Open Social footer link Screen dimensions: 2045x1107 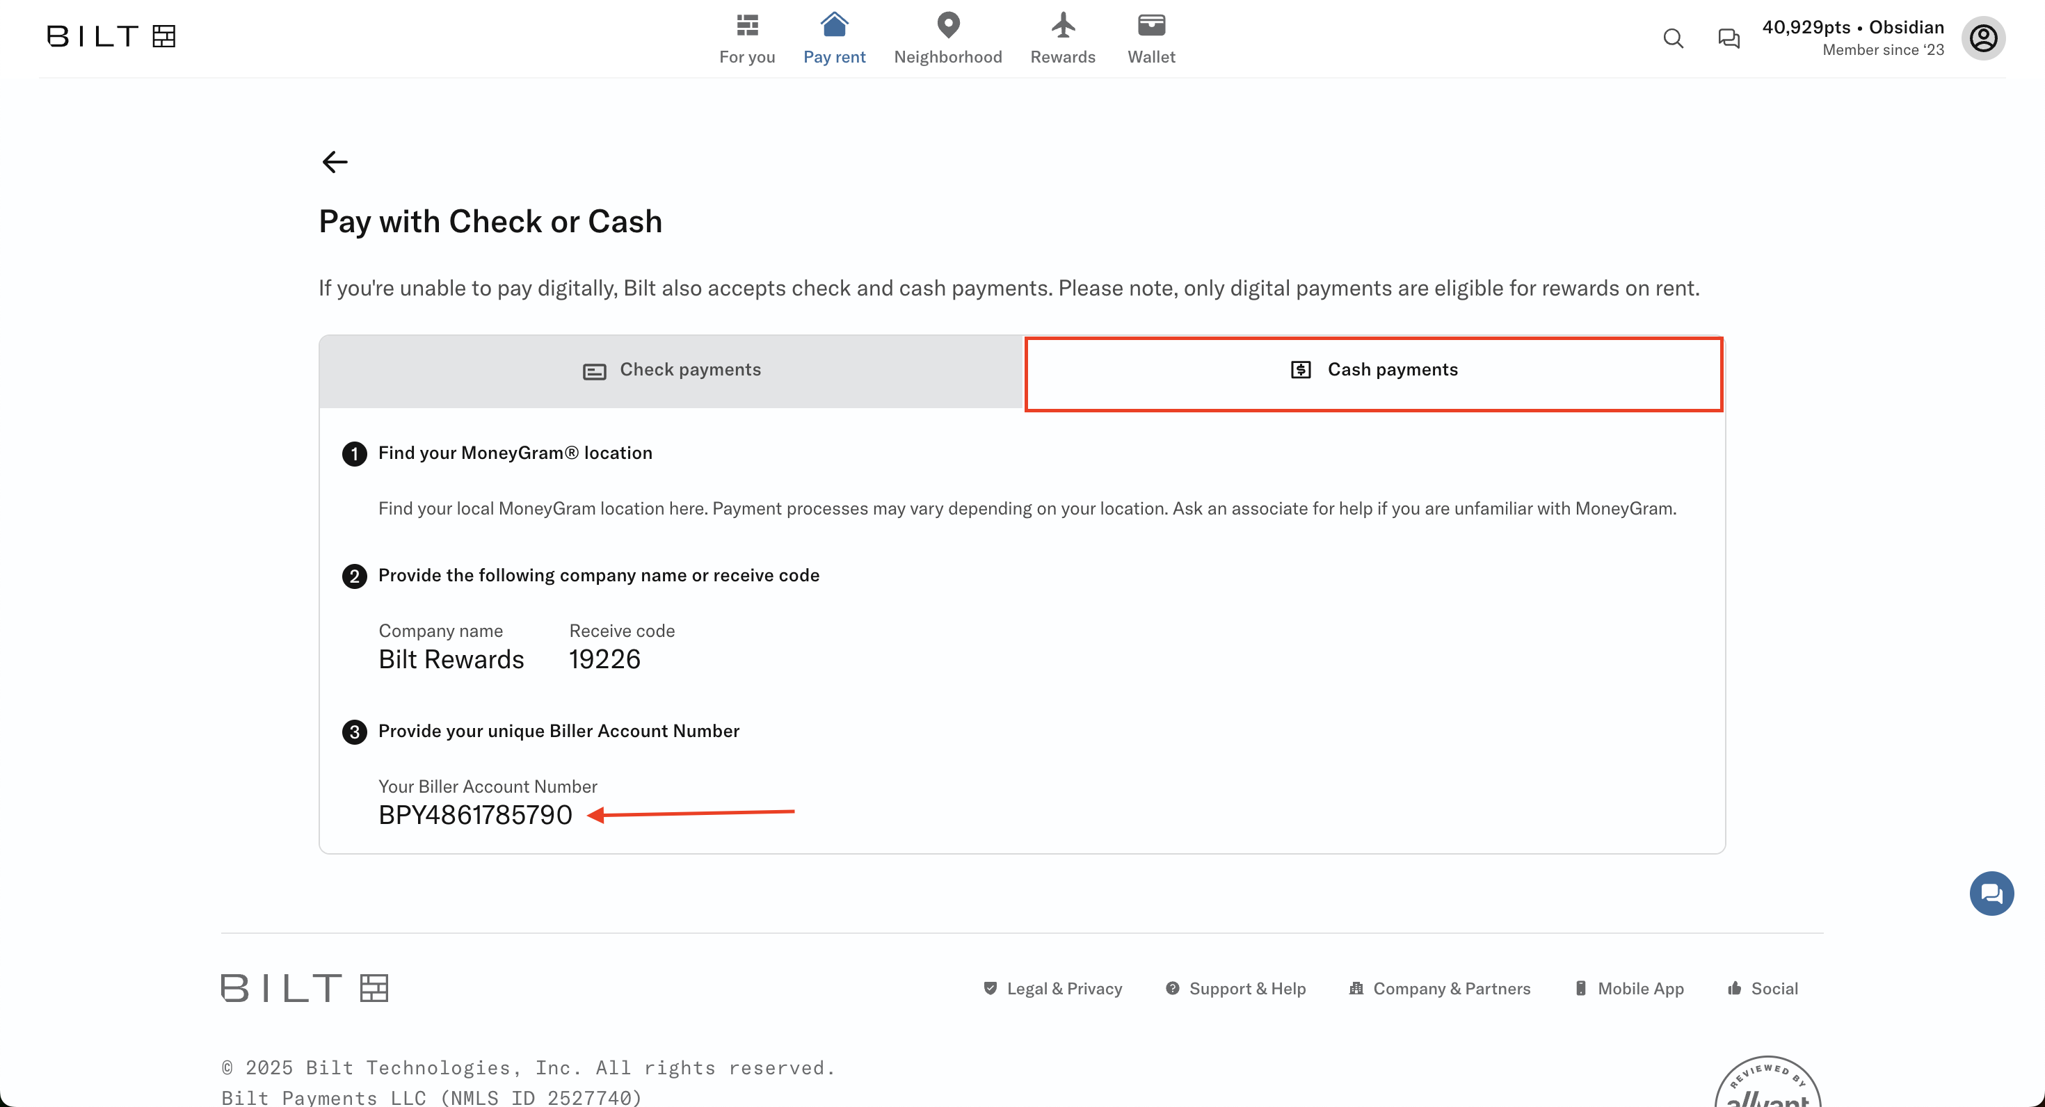pos(1763,988)
